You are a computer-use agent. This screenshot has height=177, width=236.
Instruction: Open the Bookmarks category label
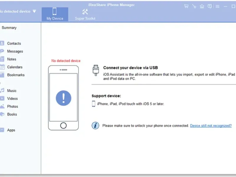(x=16, y=75)
